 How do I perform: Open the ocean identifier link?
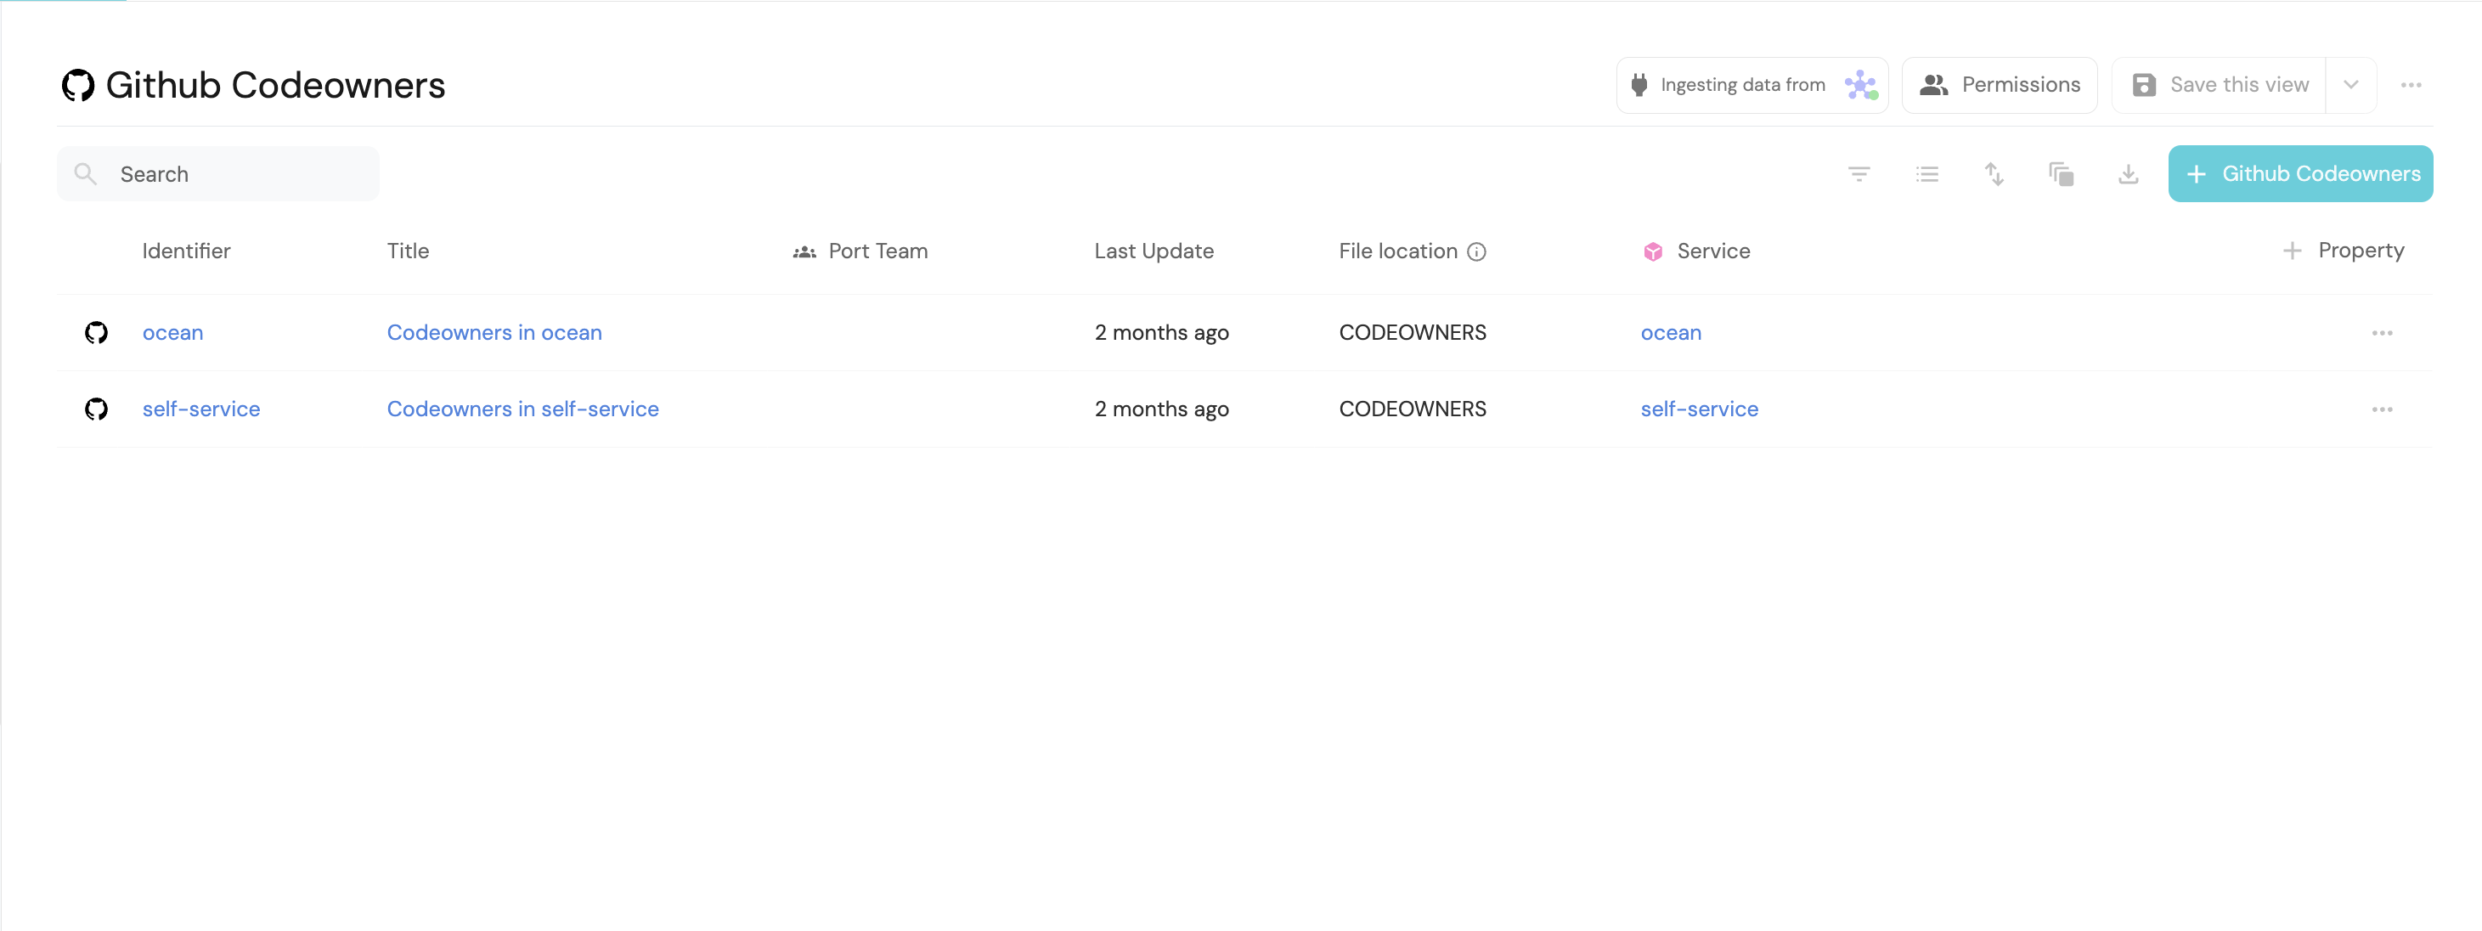172,332
